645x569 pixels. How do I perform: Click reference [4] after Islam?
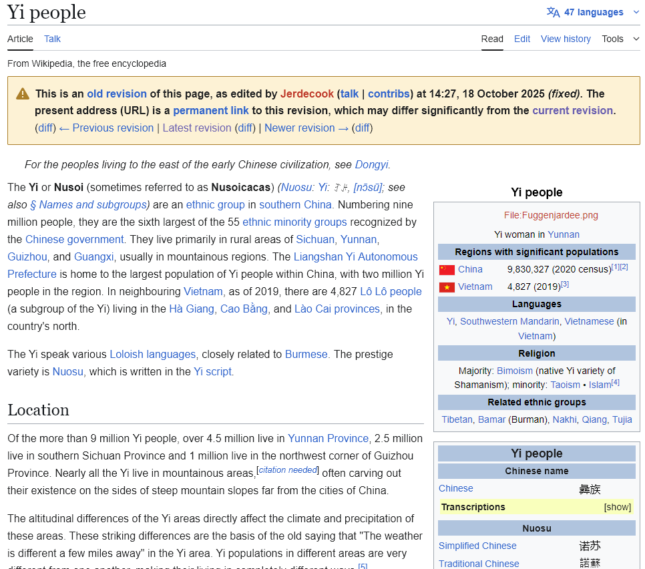pos(616,382)
